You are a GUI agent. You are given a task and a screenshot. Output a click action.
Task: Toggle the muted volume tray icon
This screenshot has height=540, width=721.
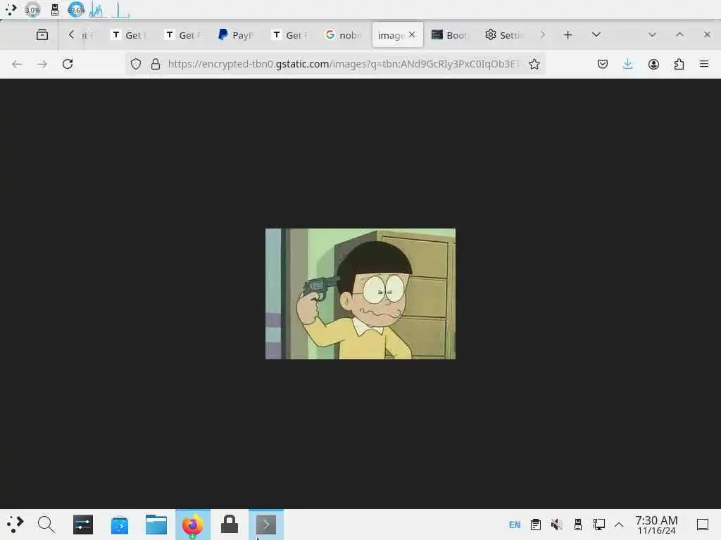click(557, 525)
